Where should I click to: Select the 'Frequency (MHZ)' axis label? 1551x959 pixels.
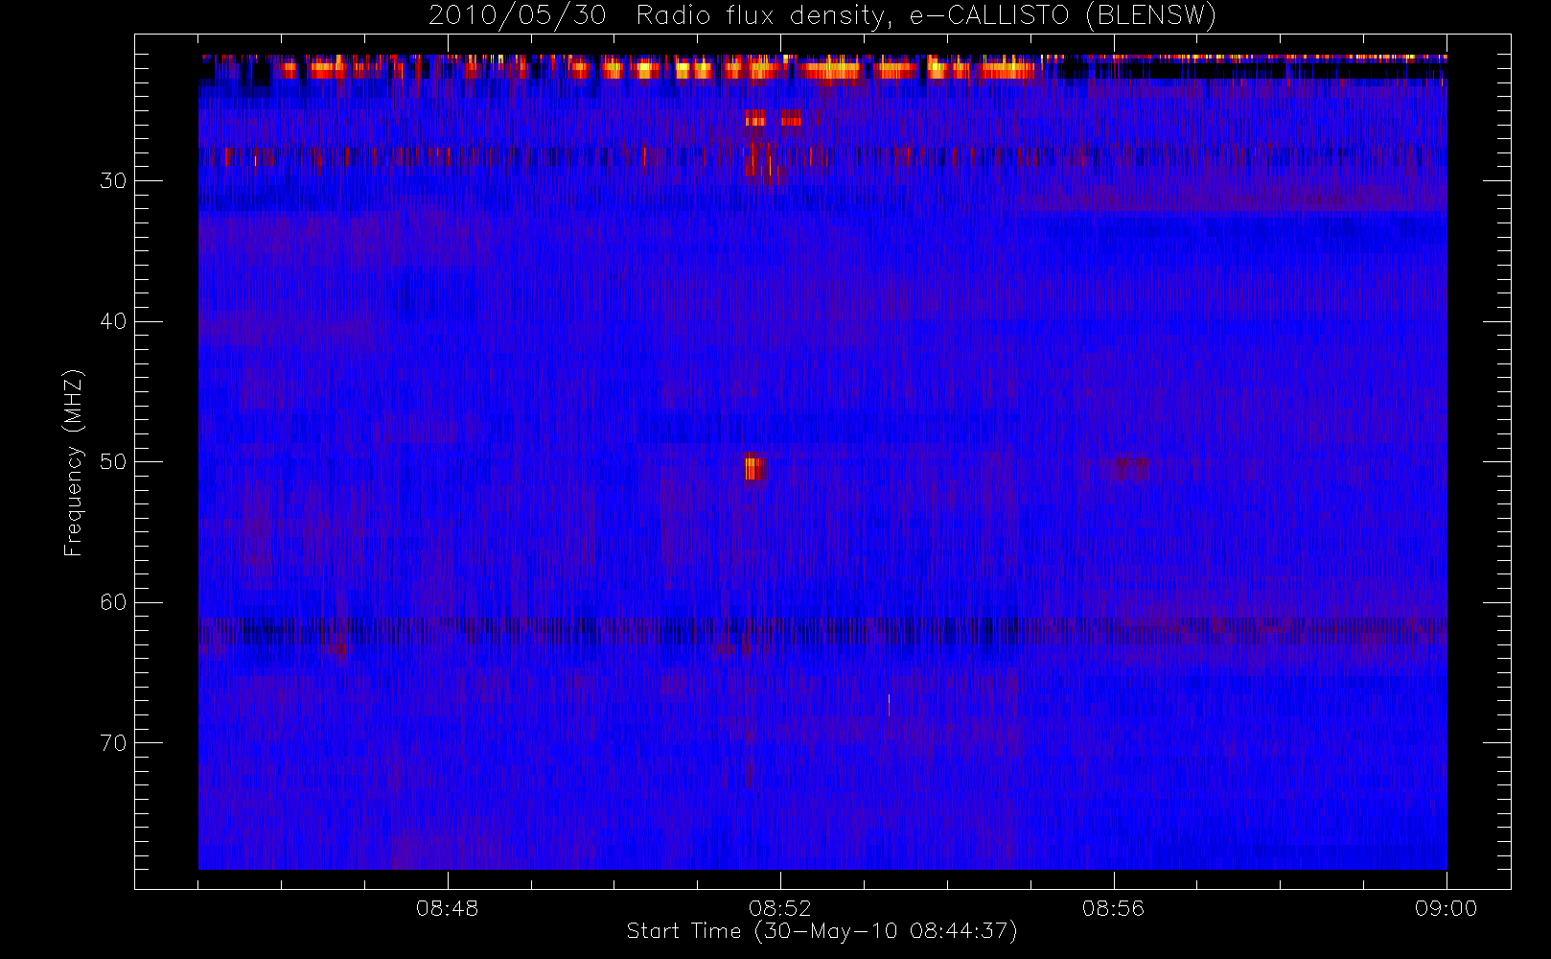coord(73,462)
